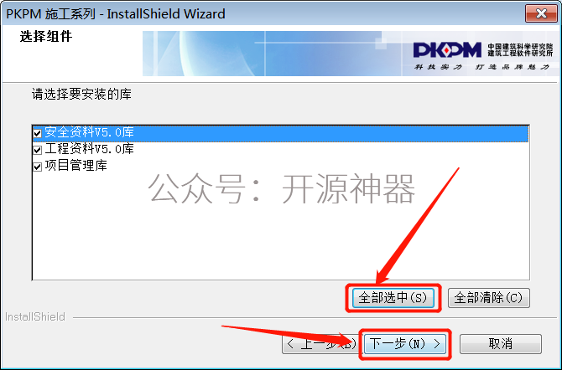The height and width of the screenshot is (370, 562).
Task: Go back with the 上一步(B) button
Action: [x=320, y=344]
